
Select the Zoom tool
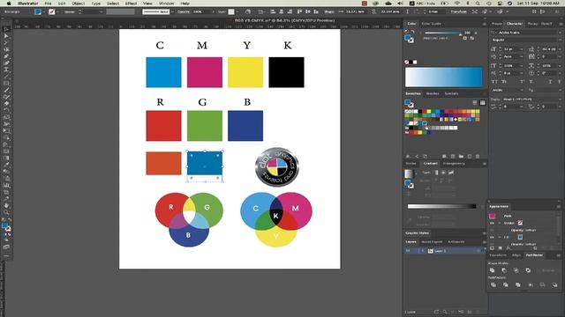(6, 212)
